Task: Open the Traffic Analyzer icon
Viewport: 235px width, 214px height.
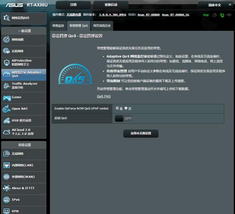Action: click(7, 86)
